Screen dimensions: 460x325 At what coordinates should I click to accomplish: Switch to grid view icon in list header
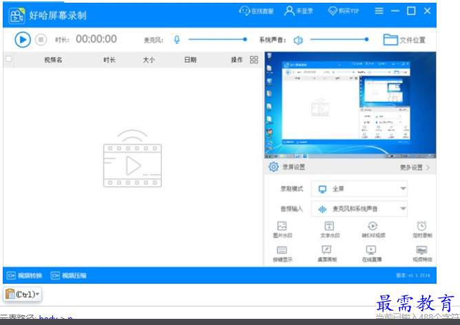click(x=254, y=60)
